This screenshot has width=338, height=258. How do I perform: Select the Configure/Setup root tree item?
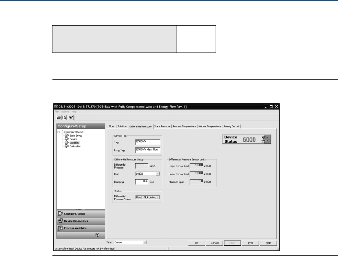[x=74, y=132]
